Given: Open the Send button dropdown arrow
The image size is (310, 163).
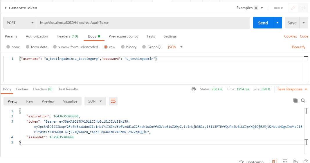Looking at the screenshot, I should pos(277,23).
